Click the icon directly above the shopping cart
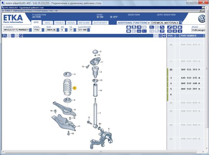The width and height of the screenshot is (209, 155). click(162, 27)
